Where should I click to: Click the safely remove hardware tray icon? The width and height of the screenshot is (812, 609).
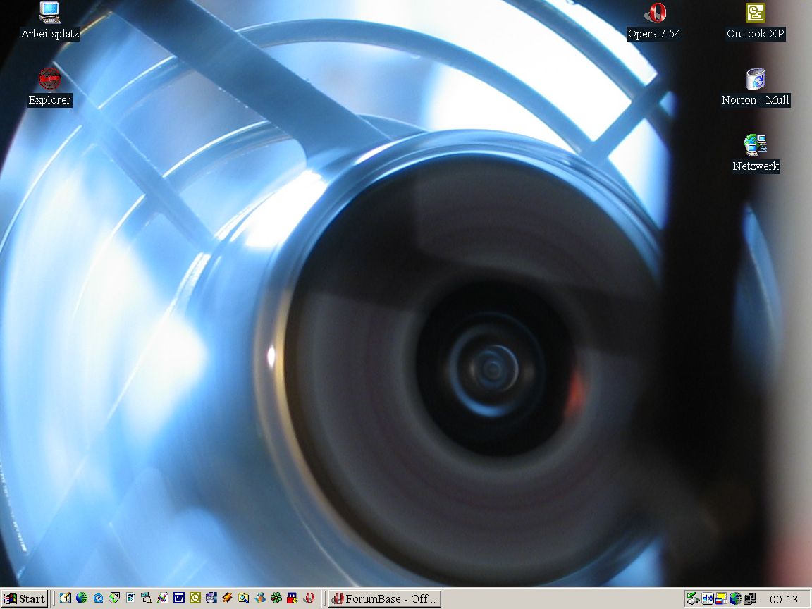pyautogui.click(x=693, y=599)
